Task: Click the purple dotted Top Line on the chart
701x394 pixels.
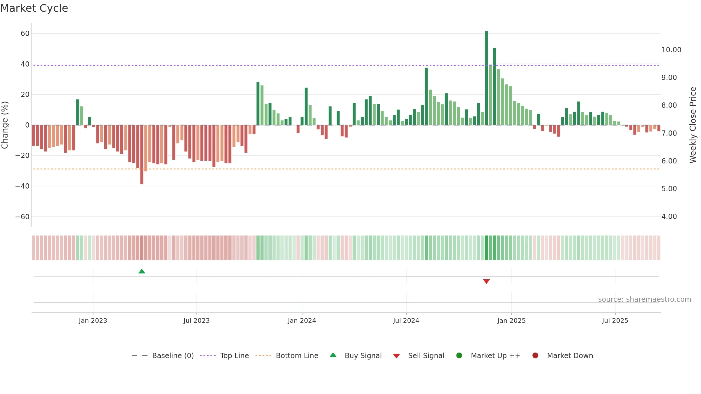Action: [346, 65]
